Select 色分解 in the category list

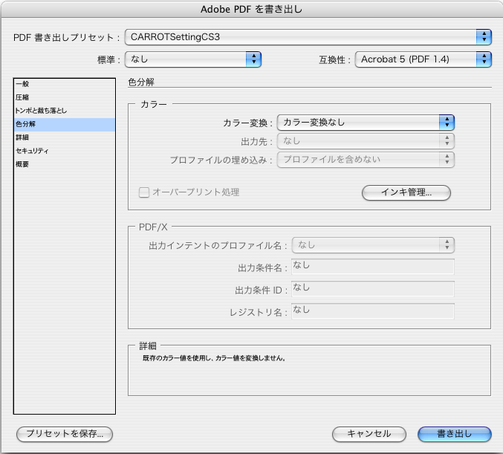coord(65,125)
